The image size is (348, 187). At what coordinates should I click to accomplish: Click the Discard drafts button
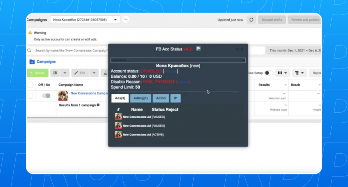(x=272, y=20)
